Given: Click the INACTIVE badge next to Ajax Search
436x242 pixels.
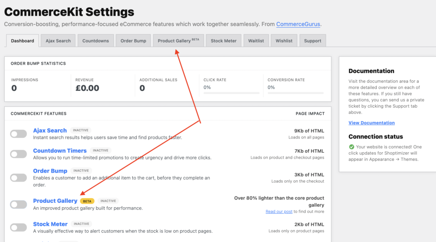Looking at the screenshot, I should (80, 130).
